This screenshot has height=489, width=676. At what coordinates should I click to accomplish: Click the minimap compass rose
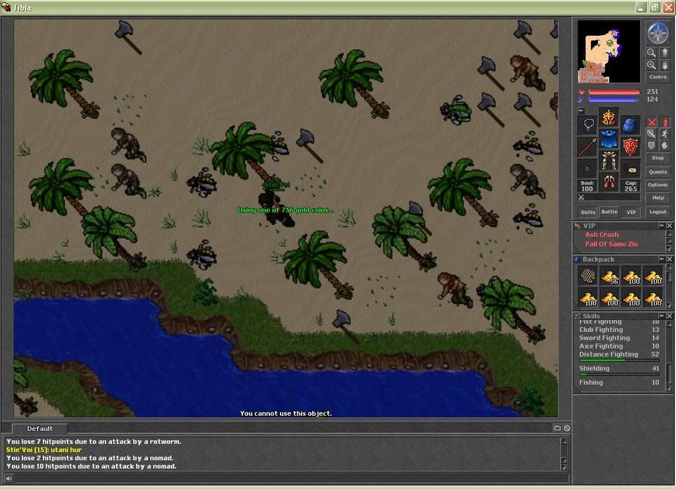[x=658, y=33]
